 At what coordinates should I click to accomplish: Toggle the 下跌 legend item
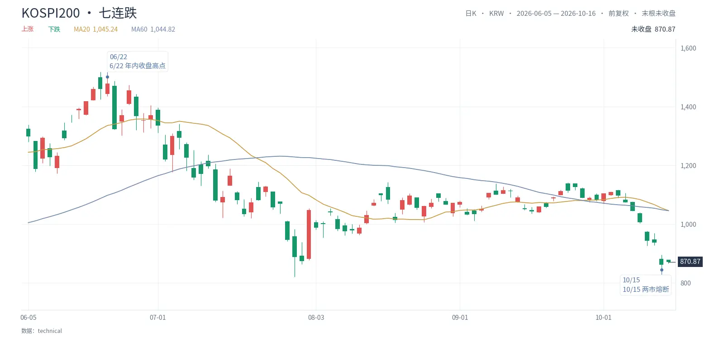coord(54,29)
